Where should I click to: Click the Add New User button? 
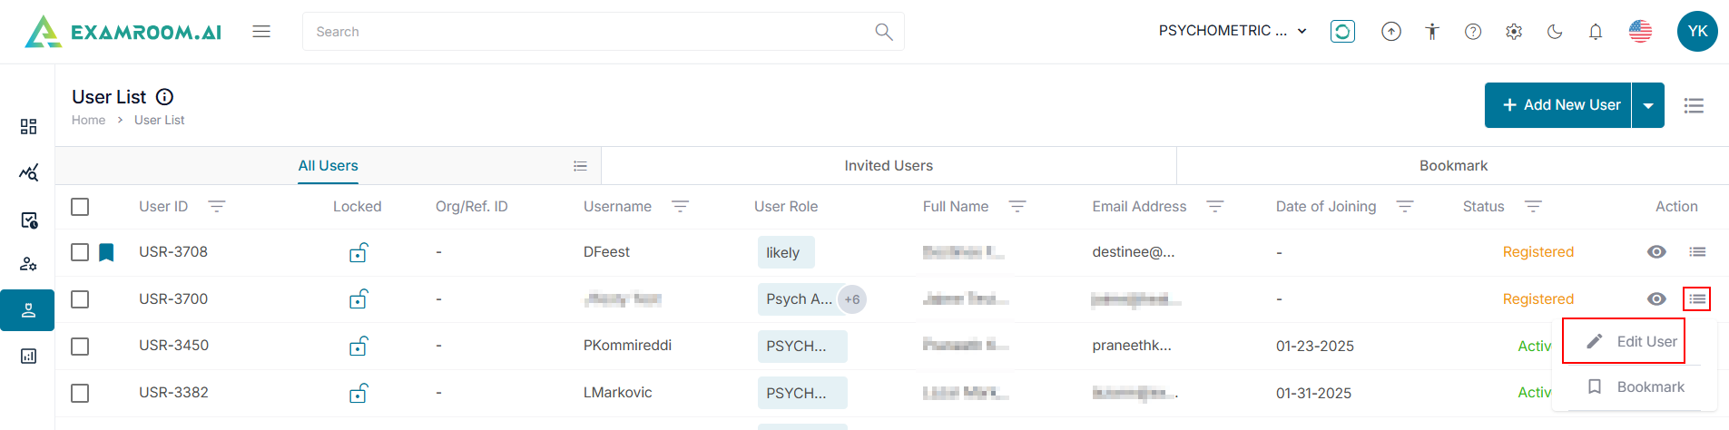pyautogui.click(x=1560, y=105)
